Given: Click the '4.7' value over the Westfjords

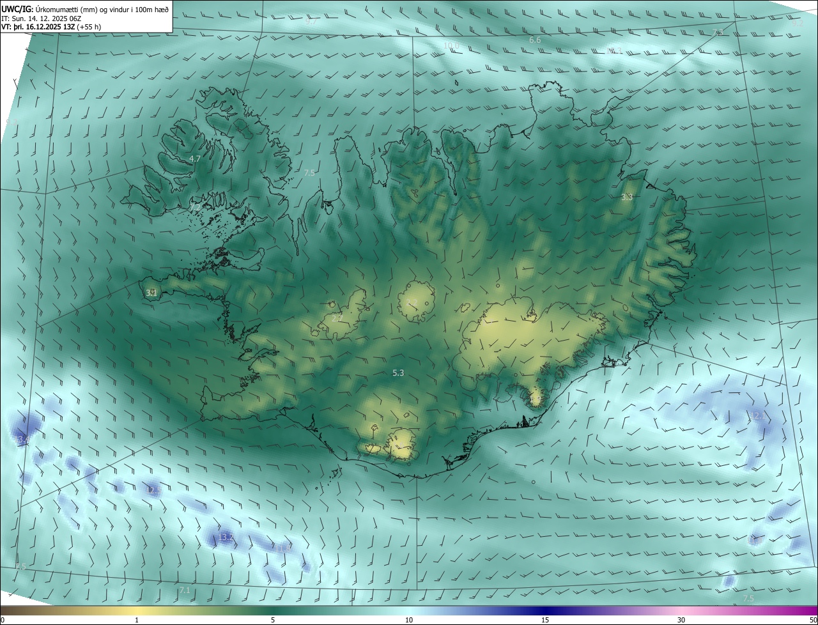Looking at the screenshot, I should tap(195, 158).
